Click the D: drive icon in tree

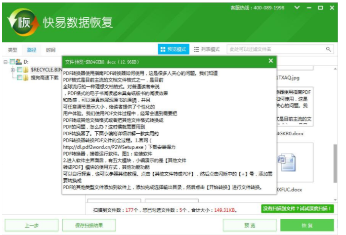[x=19, y=62]
